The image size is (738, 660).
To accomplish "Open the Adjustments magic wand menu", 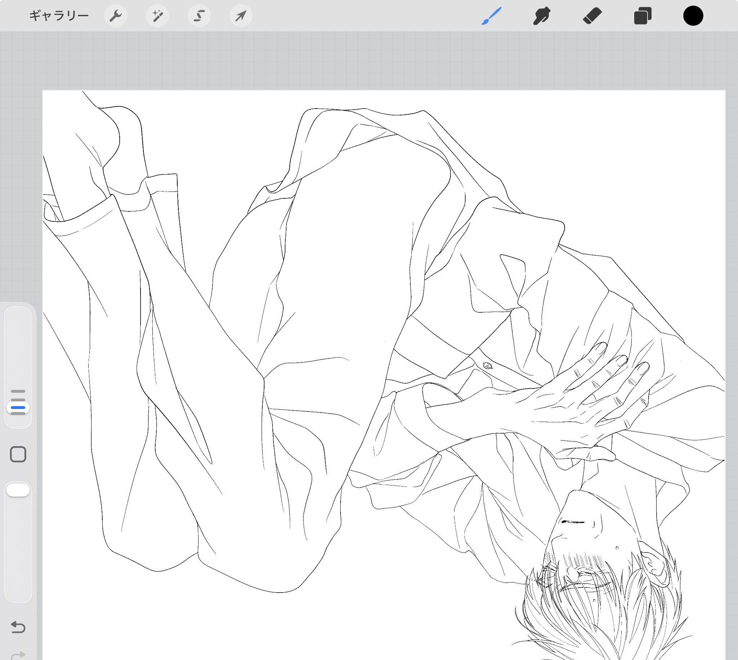I will 157,16.
